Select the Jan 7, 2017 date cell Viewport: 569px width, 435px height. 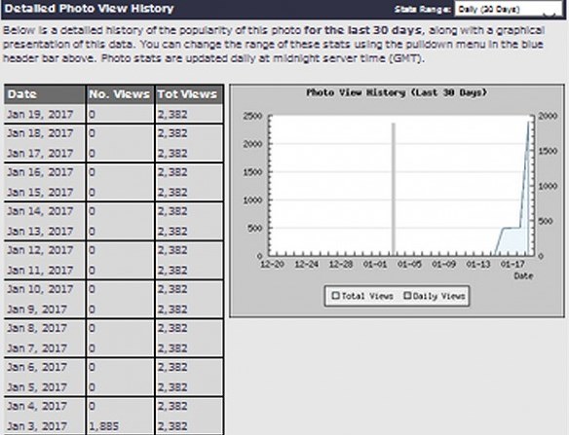tap(45, 348)
